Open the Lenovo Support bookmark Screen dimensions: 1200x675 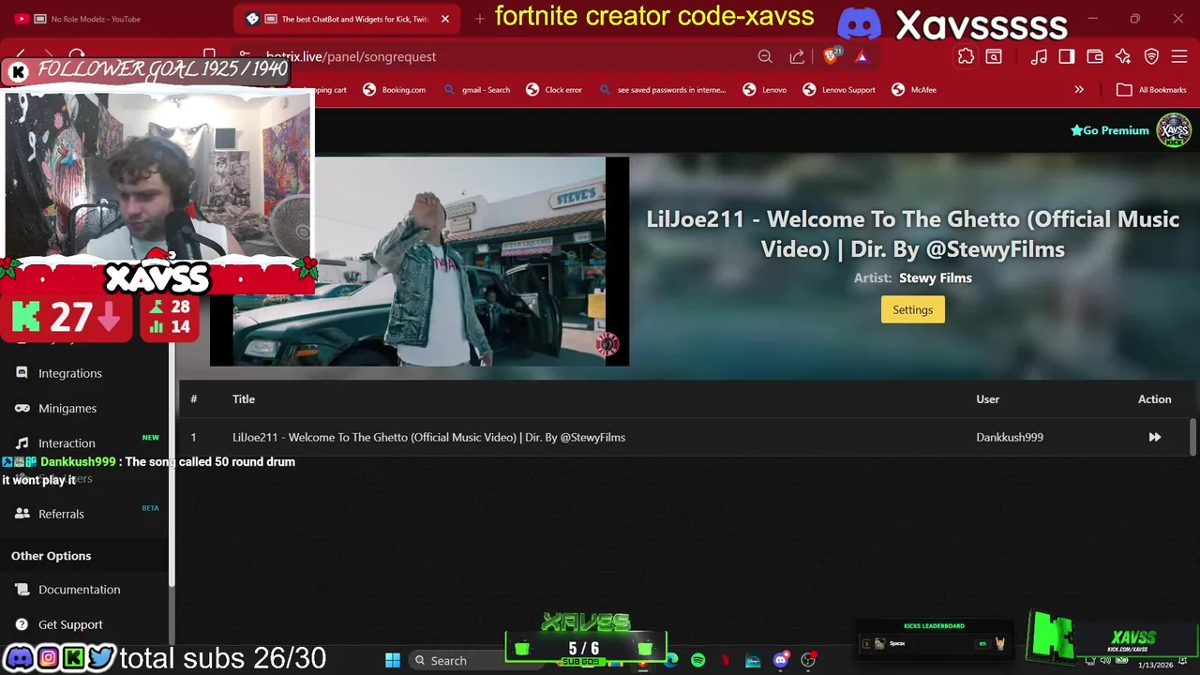coord(839,90)
